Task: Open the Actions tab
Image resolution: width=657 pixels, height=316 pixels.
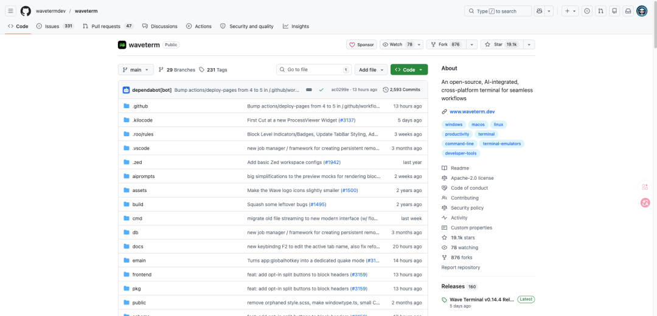Action: (x=199, y=26)
